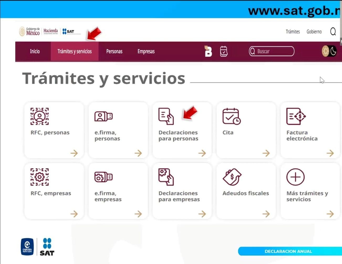This screenshot has height=264, width=342.
Task: Open the Más trámites plus icon
Action: [x=295, y=177]
